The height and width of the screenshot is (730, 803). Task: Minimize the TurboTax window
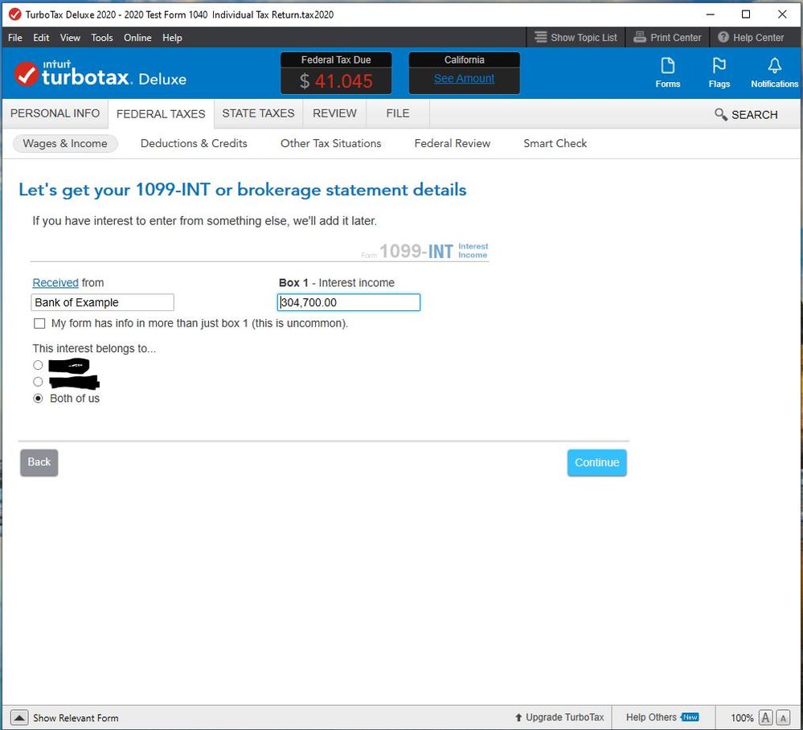click(710, 14)
